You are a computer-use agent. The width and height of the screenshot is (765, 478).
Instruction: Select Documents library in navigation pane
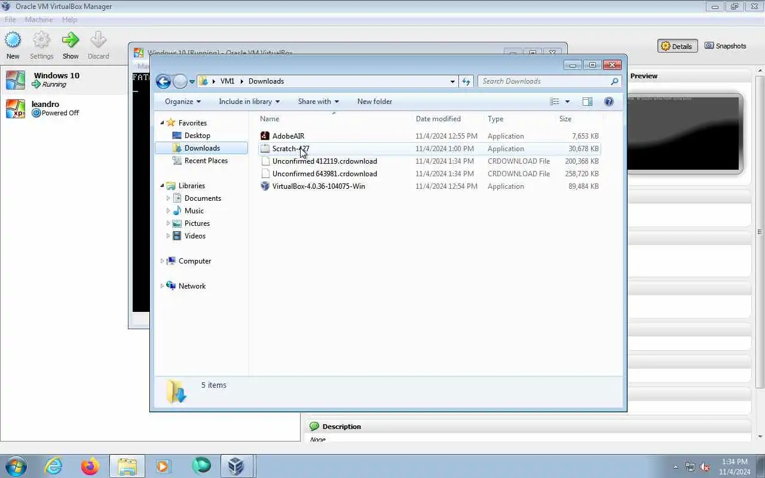[x=203, y=198]
